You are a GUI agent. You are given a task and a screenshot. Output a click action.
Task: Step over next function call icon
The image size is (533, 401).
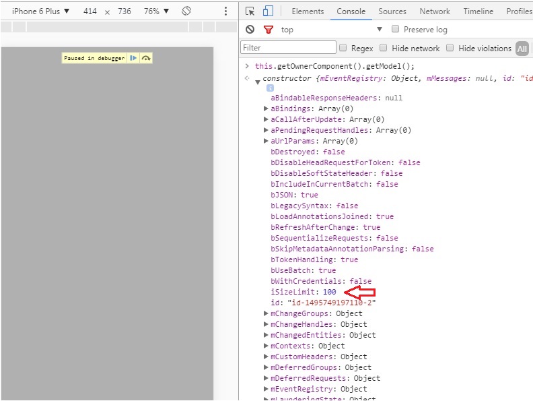point(146,58)
